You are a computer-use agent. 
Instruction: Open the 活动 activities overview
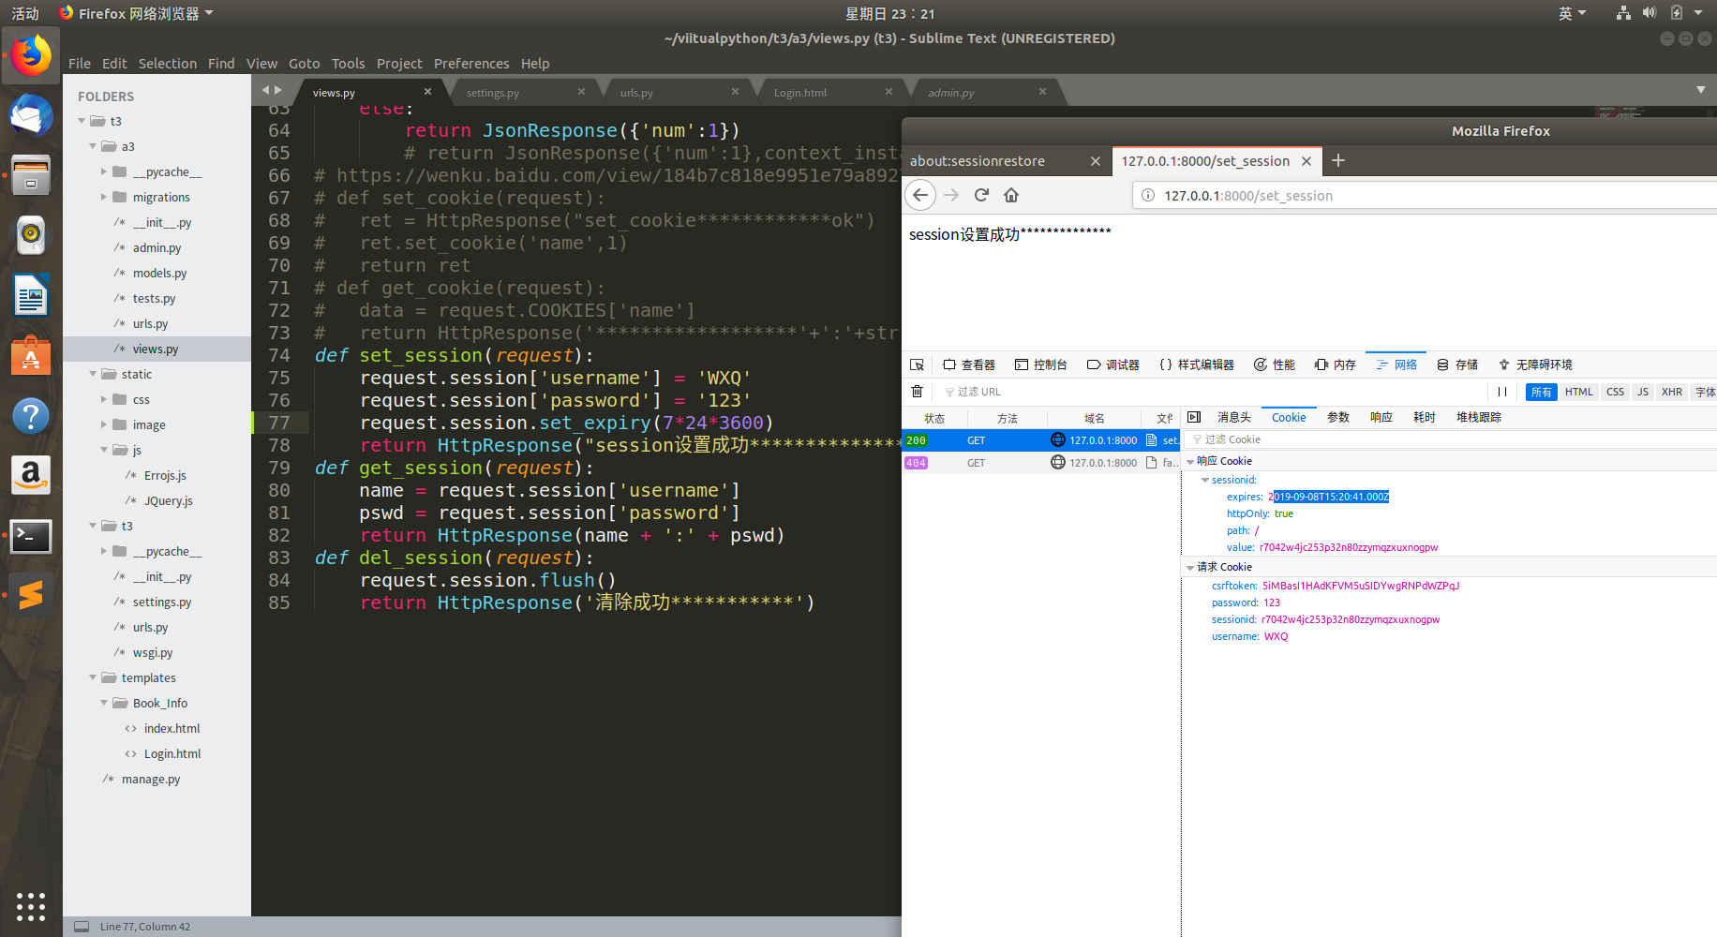(x=25, y=13)
